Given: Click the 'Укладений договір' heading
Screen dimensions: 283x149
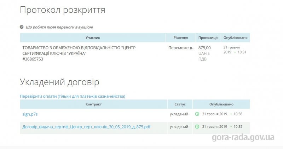Looking at the screenshot, I should (x=59, y=82).
